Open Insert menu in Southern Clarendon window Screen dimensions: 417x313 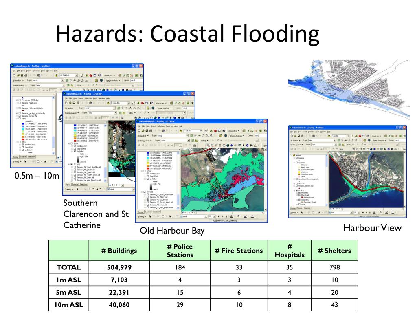81,99
